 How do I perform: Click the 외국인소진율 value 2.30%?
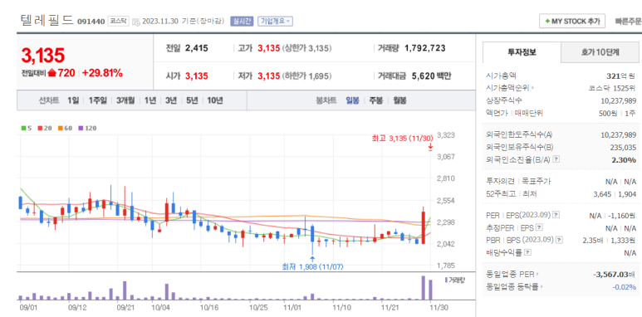tap(624, 160)
